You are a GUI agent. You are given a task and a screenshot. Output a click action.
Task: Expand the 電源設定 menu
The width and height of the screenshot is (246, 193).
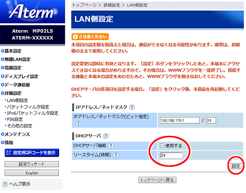click(11, 68)
